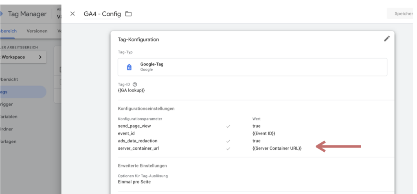
Task: Click checkmark in send_page_view row
Action: [x=228, y=126]
